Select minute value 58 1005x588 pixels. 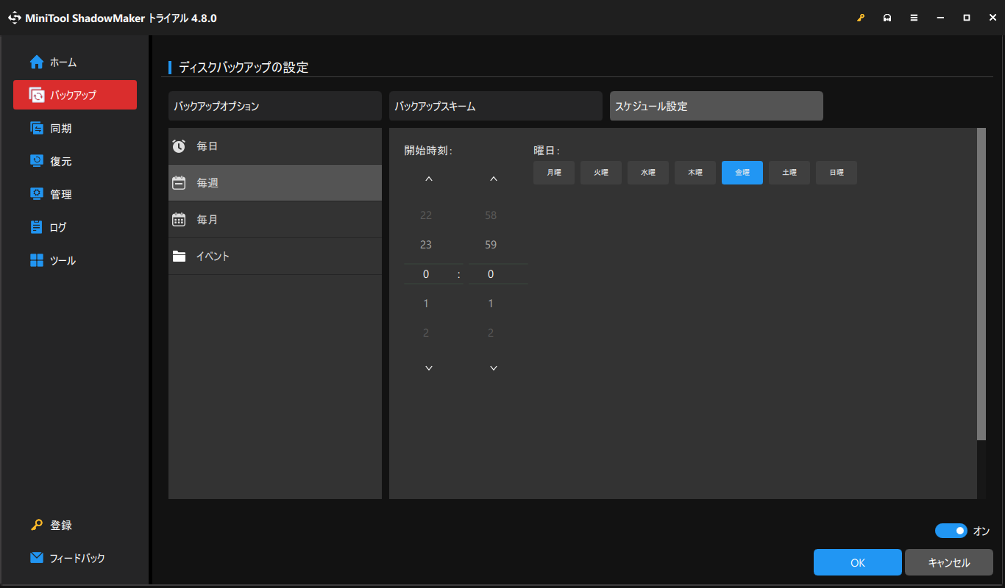point(491,215)
